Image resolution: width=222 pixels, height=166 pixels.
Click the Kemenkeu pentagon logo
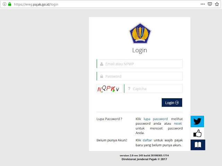click(140, 33)
